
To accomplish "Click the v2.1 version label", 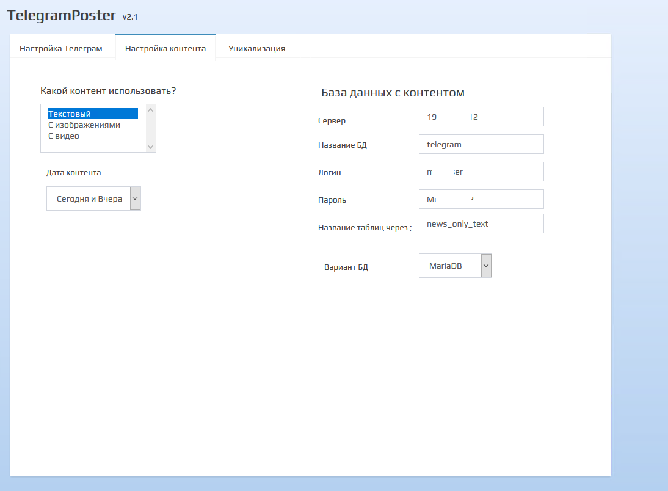I will pos(130,17).
